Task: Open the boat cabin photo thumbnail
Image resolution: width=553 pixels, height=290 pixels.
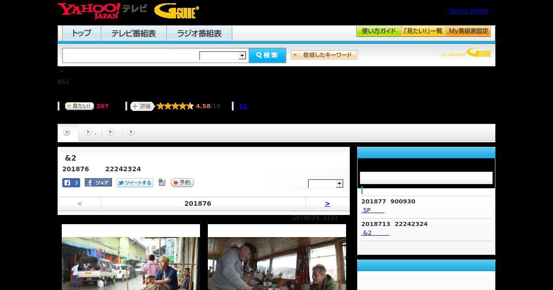Action: point(277,263)
